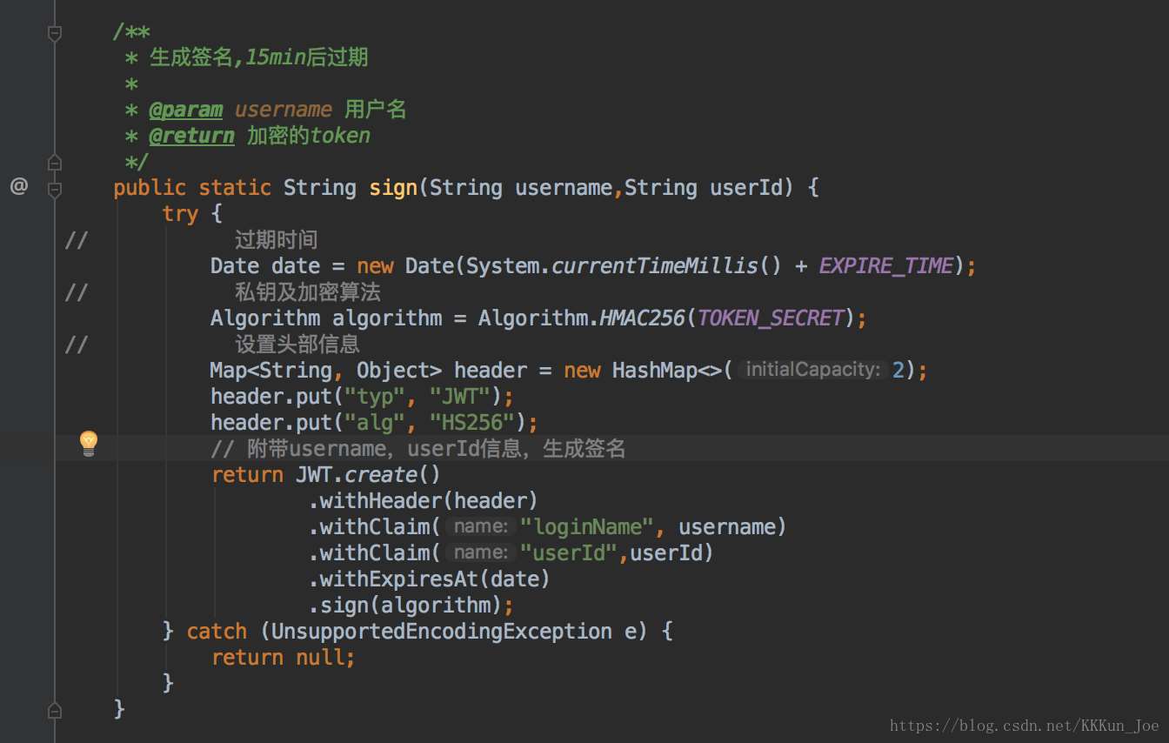Click the 设置头部信息 comment
This screenshot has height=743, width=1169.
click(x=297, y=344)
